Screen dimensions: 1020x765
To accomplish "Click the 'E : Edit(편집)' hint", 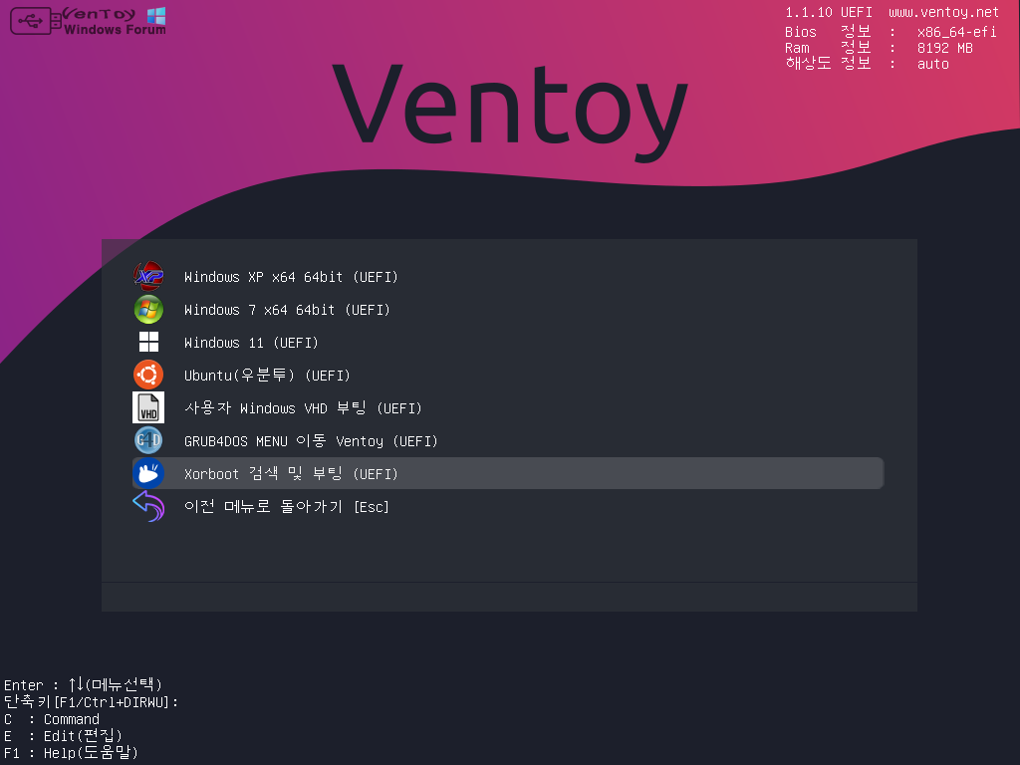I will point(63,736).
